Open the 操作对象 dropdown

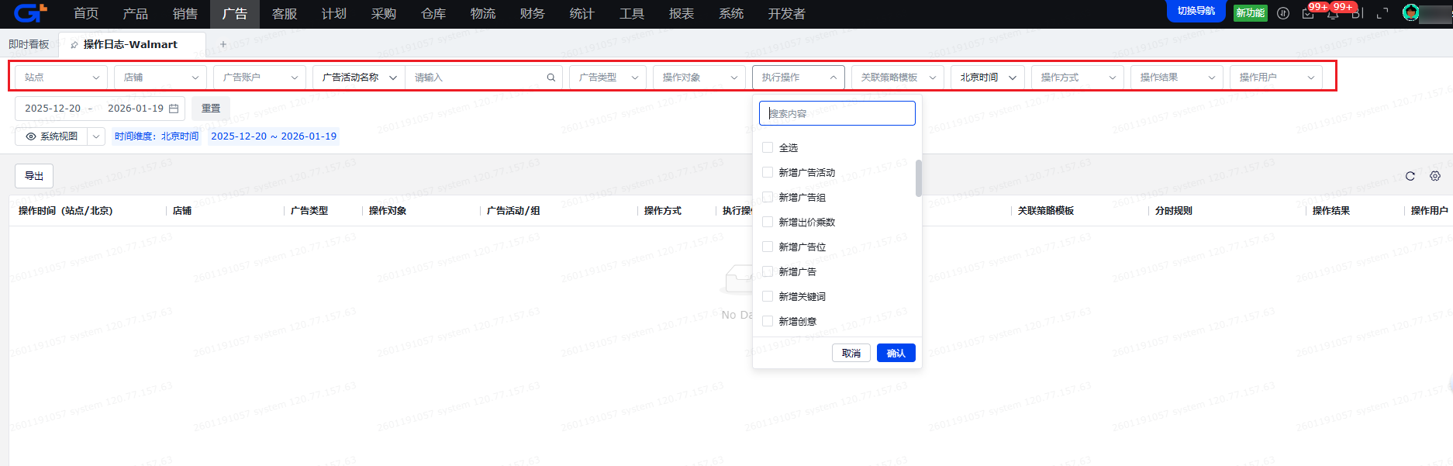point(699,78)
